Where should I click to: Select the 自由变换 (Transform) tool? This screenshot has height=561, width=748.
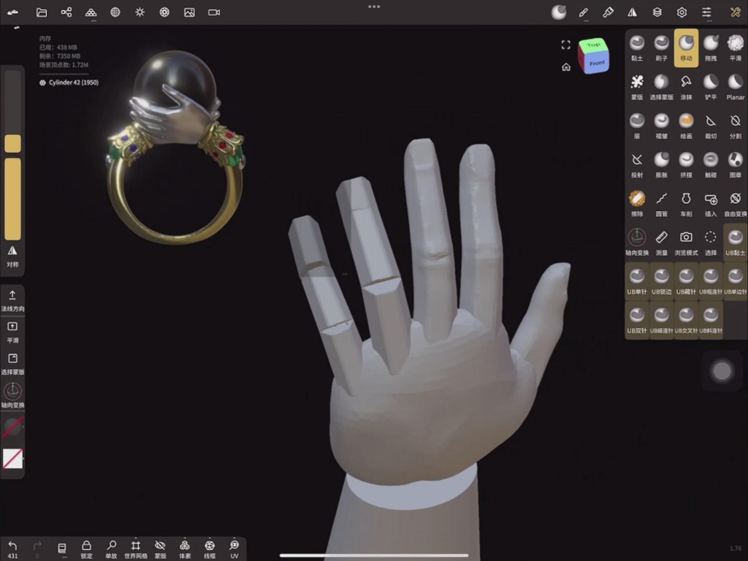coord(735,204)
